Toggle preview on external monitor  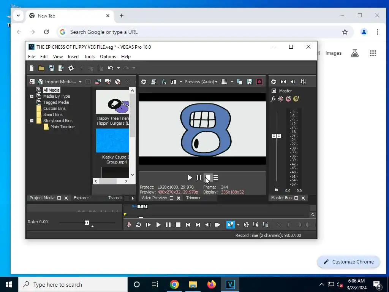pos(153,82)
